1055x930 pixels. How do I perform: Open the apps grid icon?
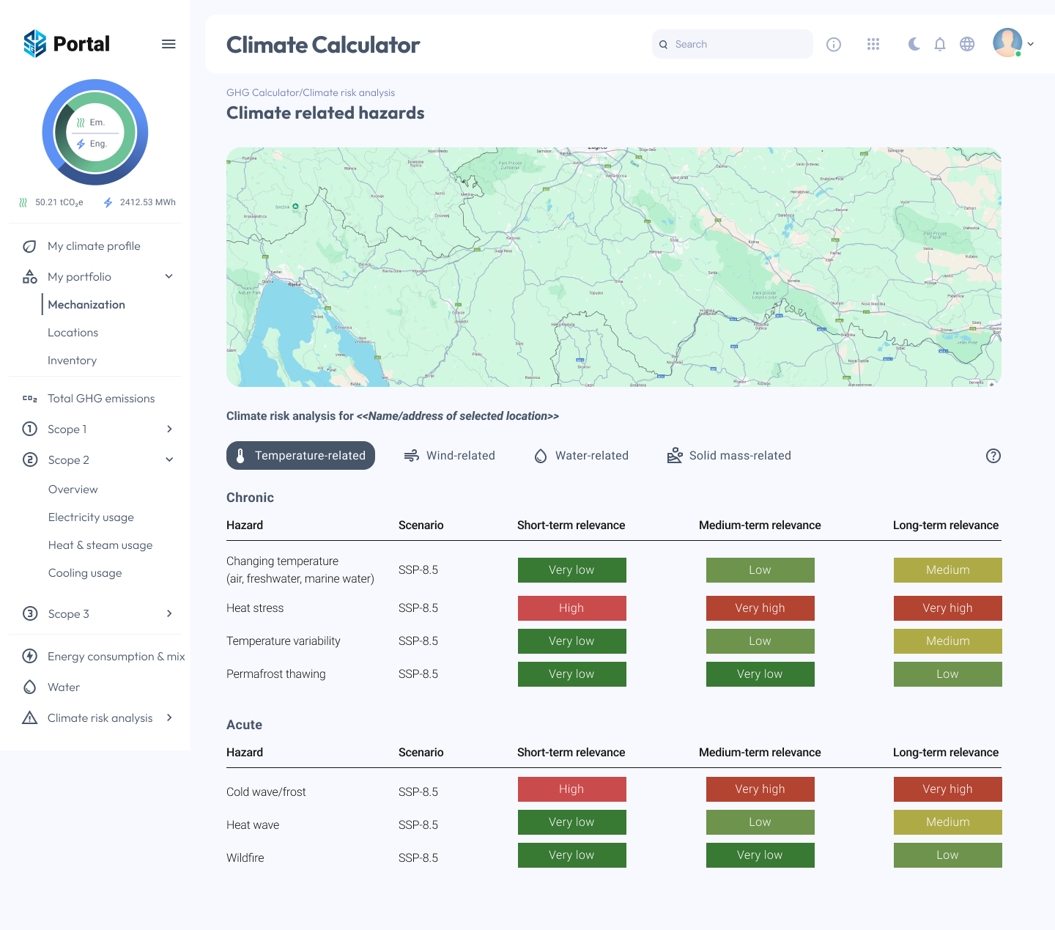click(x=873, y=44)
